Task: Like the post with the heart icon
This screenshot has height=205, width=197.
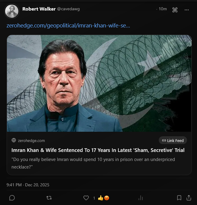Action: point(86,198)
